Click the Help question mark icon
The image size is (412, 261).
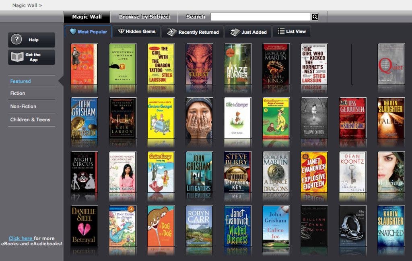pos(16,40)
